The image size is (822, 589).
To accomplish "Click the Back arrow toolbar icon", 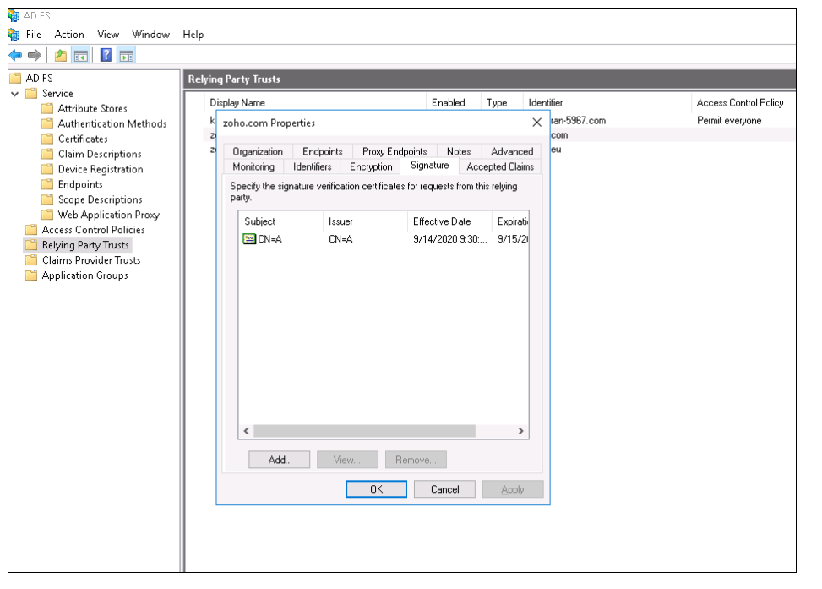I will coord(15,56).
